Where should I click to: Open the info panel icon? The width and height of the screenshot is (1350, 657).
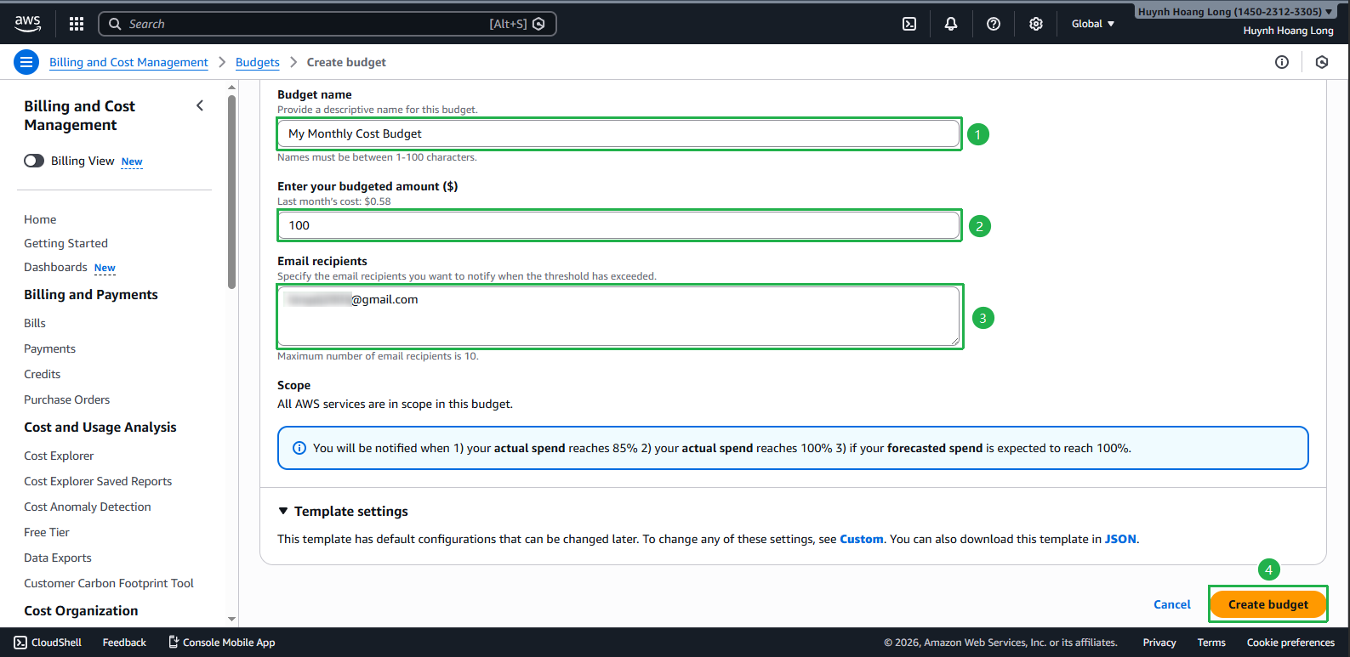pyautogui.click(x=1282, y=62)
